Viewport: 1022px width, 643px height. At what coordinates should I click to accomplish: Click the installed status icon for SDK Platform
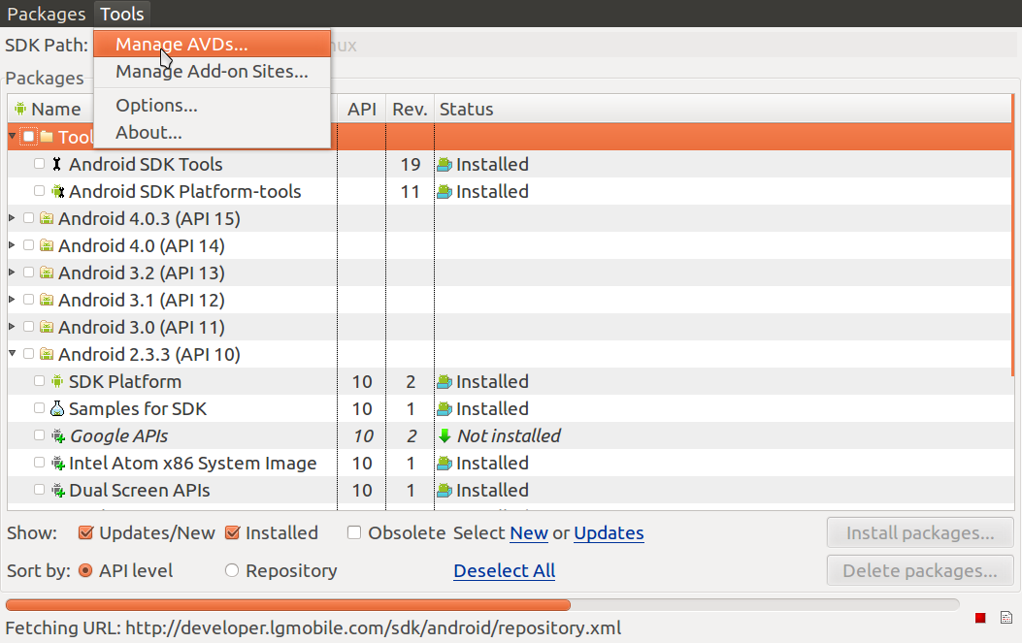pyautogui.click(x=445, y=382)
